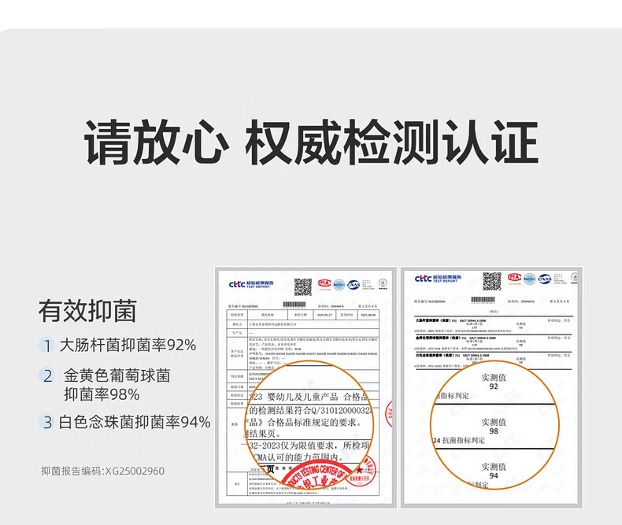This screenshot has width=622, height=525.
Task: Click the 大肠杆菌抑菌率92% text
Action: pos(128,345)
